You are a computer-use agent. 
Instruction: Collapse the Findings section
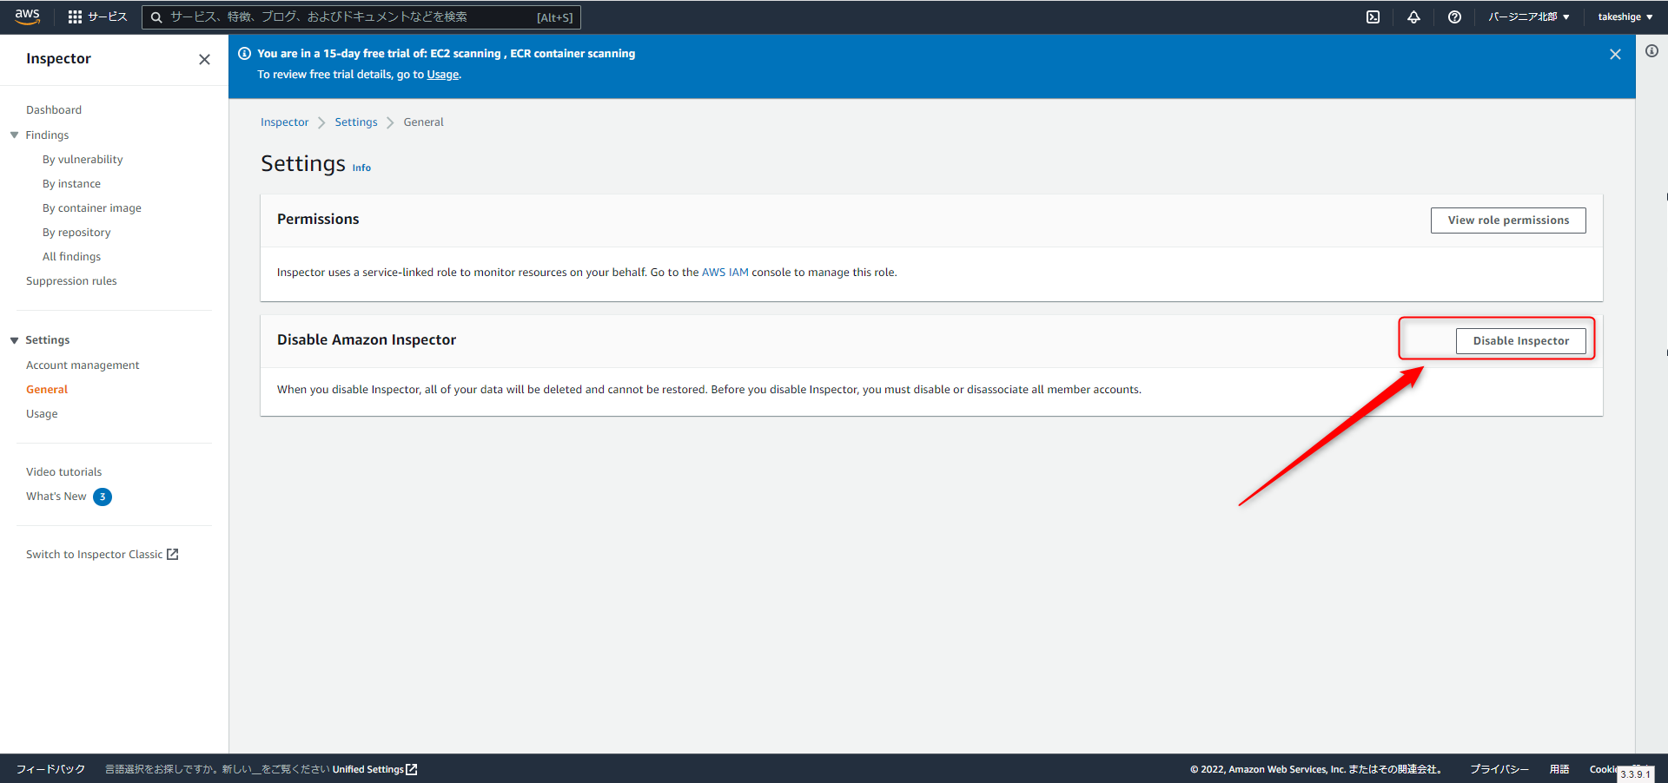[15, 135]
